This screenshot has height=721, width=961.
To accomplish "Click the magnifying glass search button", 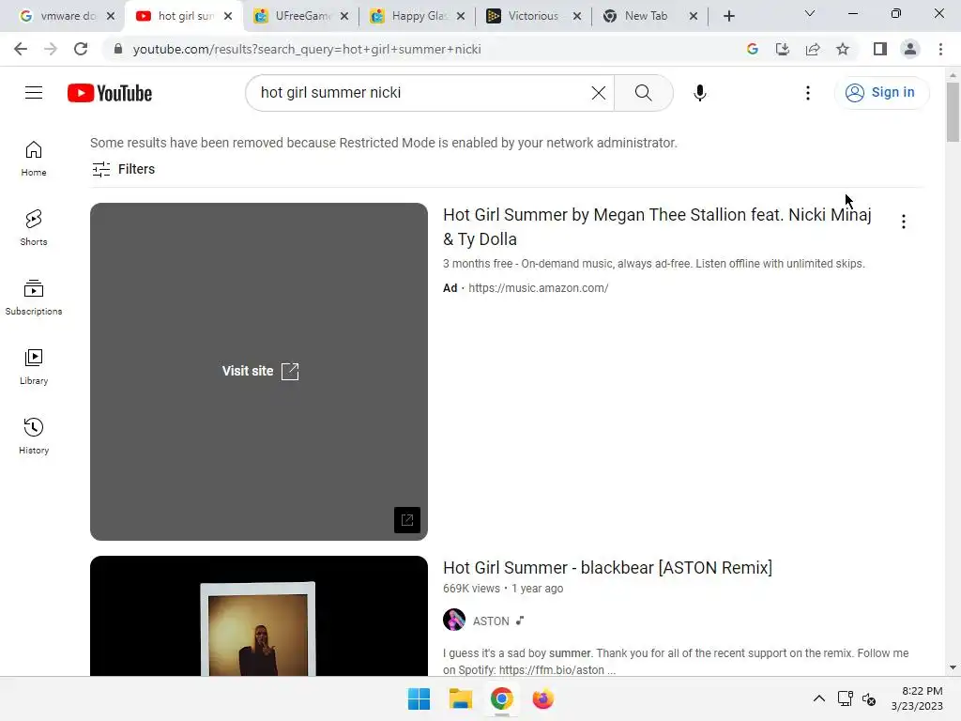I will point(643,93).
